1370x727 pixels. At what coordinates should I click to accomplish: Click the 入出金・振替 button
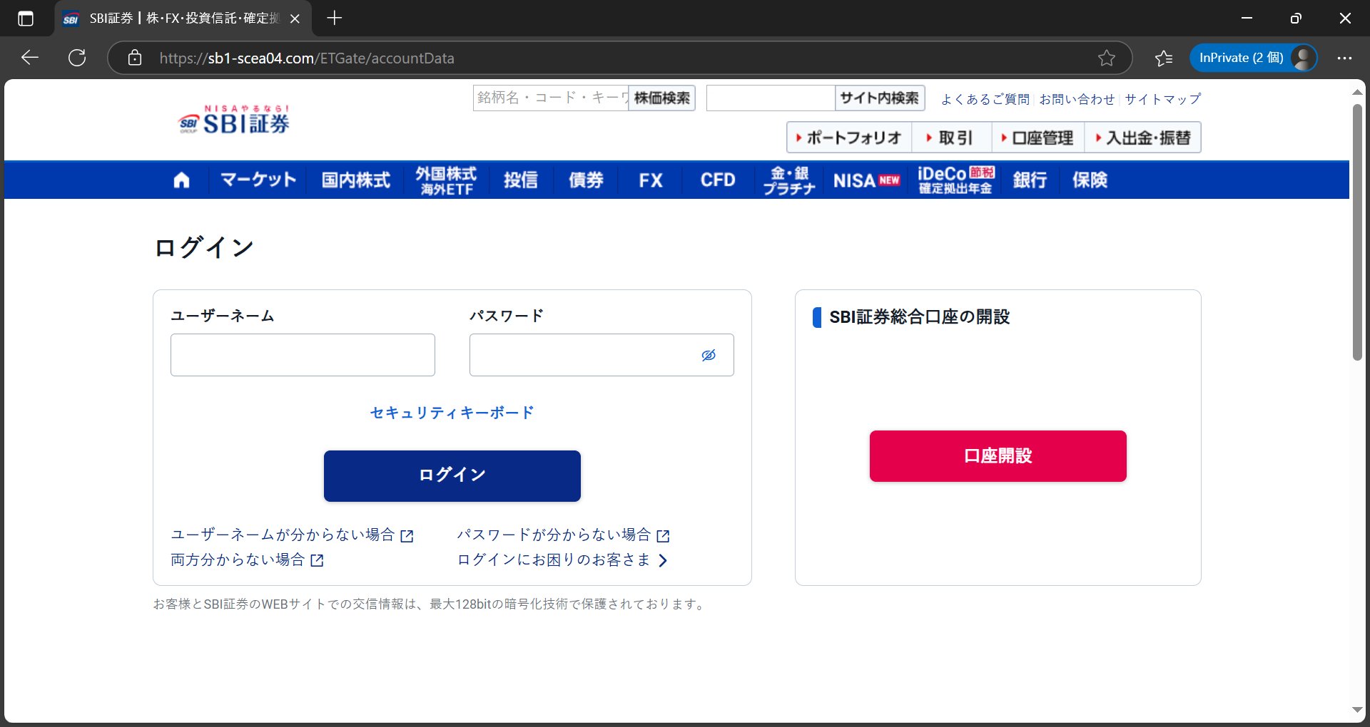pyautogui.click(x=1143, y=138)
